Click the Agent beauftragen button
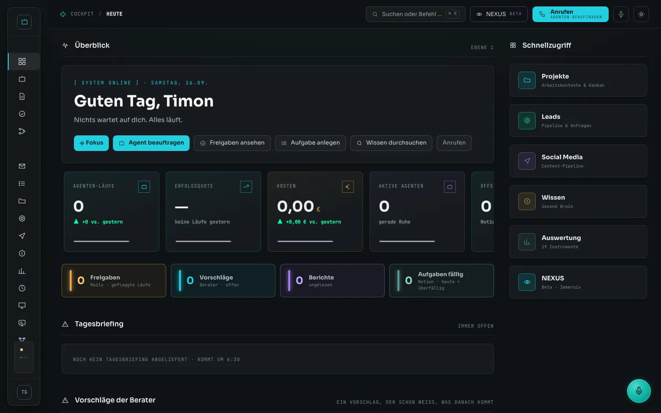Viewport: 661px width, 413px height. (151, 143)
